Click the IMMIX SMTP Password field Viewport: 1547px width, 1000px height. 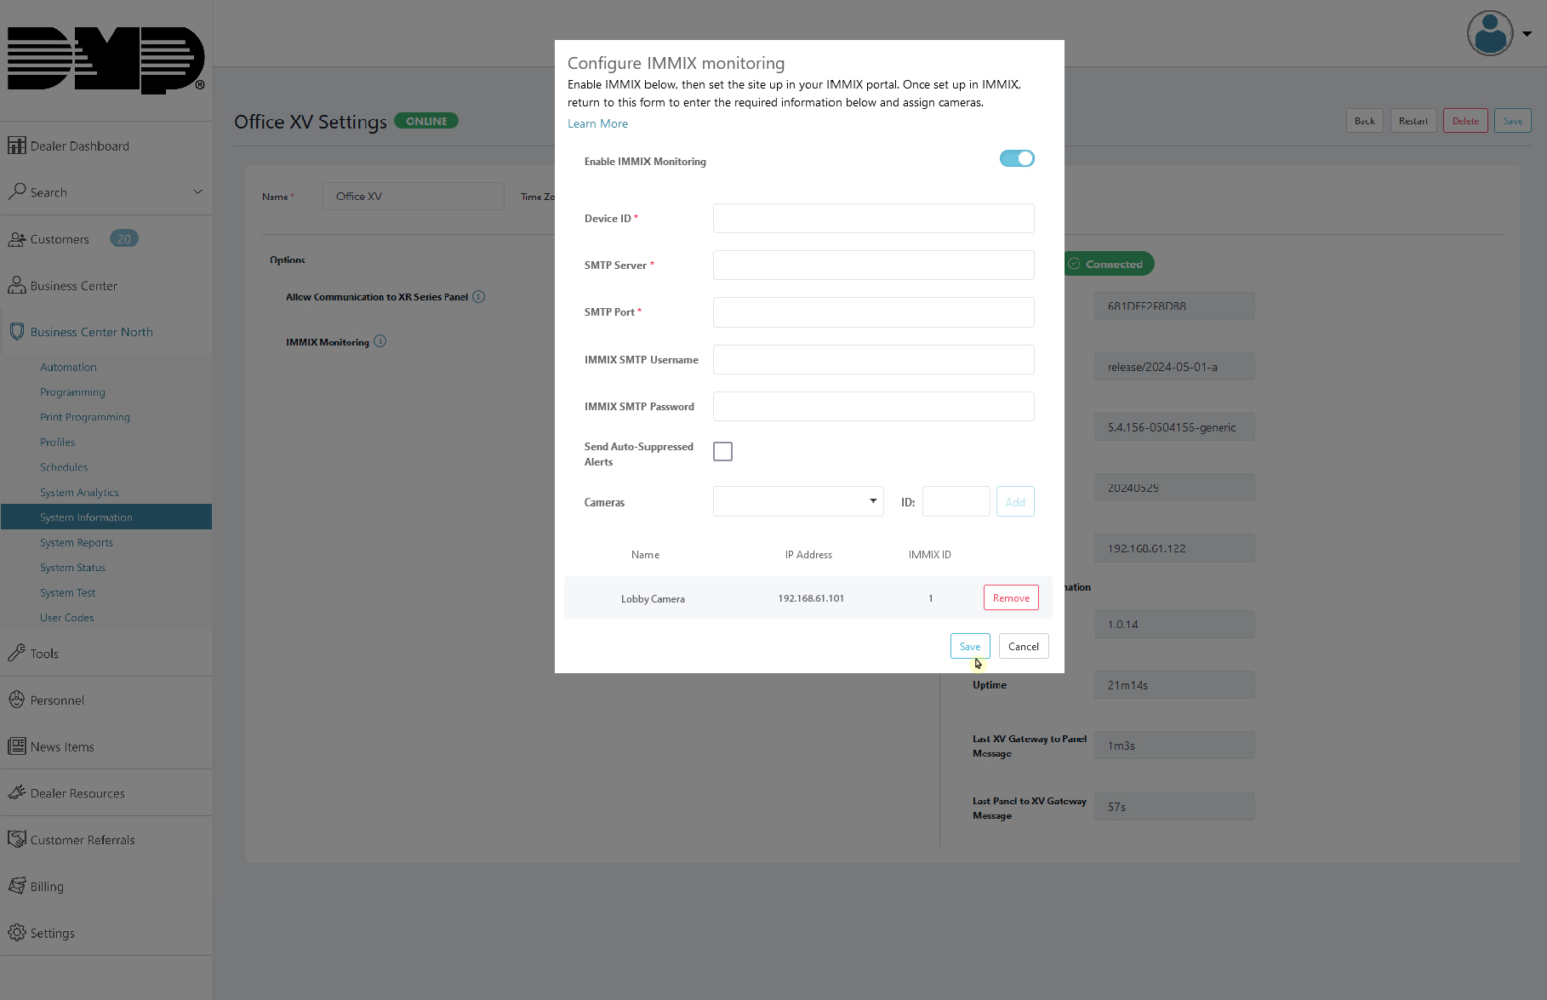coord(874,406)
